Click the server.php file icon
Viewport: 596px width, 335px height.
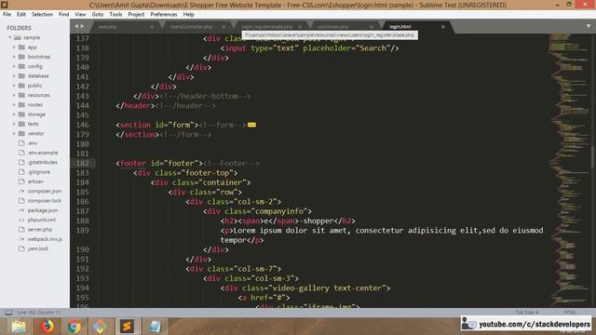pos(21,230)
